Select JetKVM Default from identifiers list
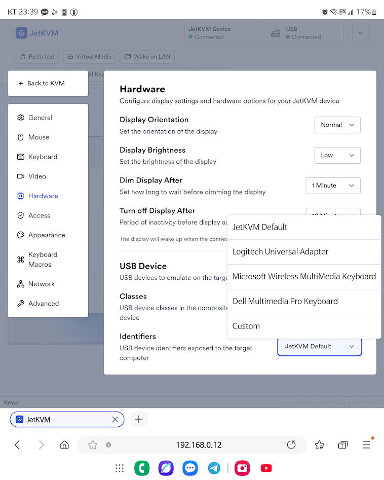This screenshot has width=384, height=480. pos(304,227)
